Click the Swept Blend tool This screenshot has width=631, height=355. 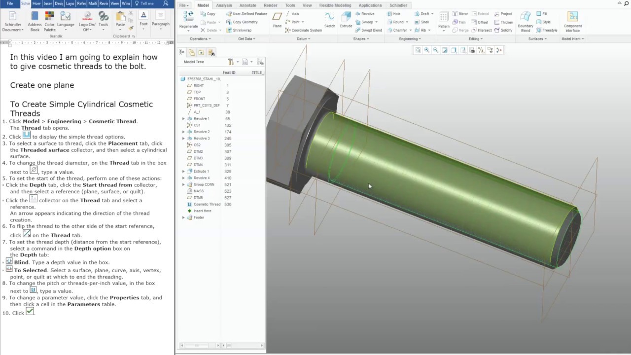pos(368,30)
